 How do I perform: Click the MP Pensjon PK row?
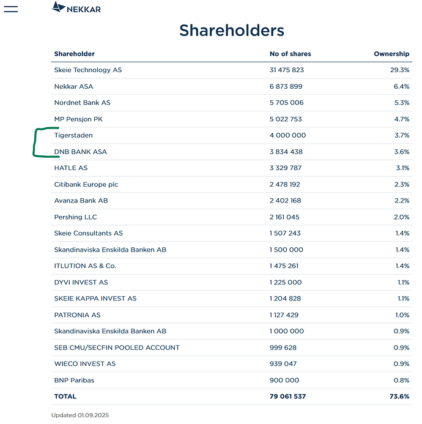(x=79, y=119)
